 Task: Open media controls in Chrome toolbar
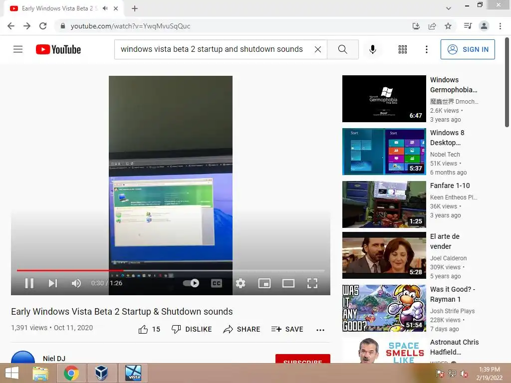click(468, 26)
